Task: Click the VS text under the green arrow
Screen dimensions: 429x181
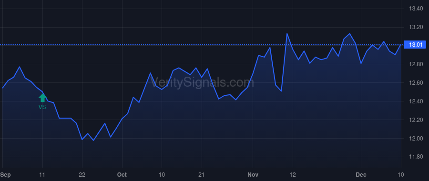Action: coord(42,108)
